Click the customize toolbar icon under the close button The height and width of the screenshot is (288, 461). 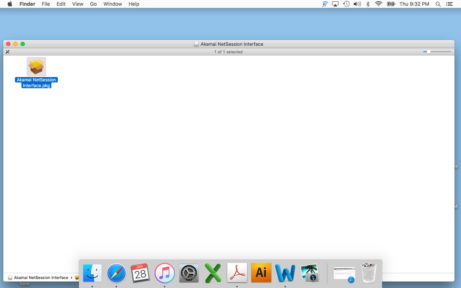8,52
